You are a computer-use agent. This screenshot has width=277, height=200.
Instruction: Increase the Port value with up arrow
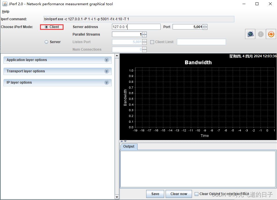[x=205, y=25]
